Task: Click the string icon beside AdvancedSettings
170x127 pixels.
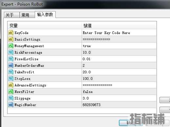Action: pos(11,85)
